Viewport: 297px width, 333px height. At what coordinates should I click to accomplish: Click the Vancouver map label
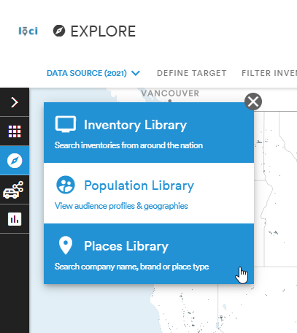pos(170,93)
